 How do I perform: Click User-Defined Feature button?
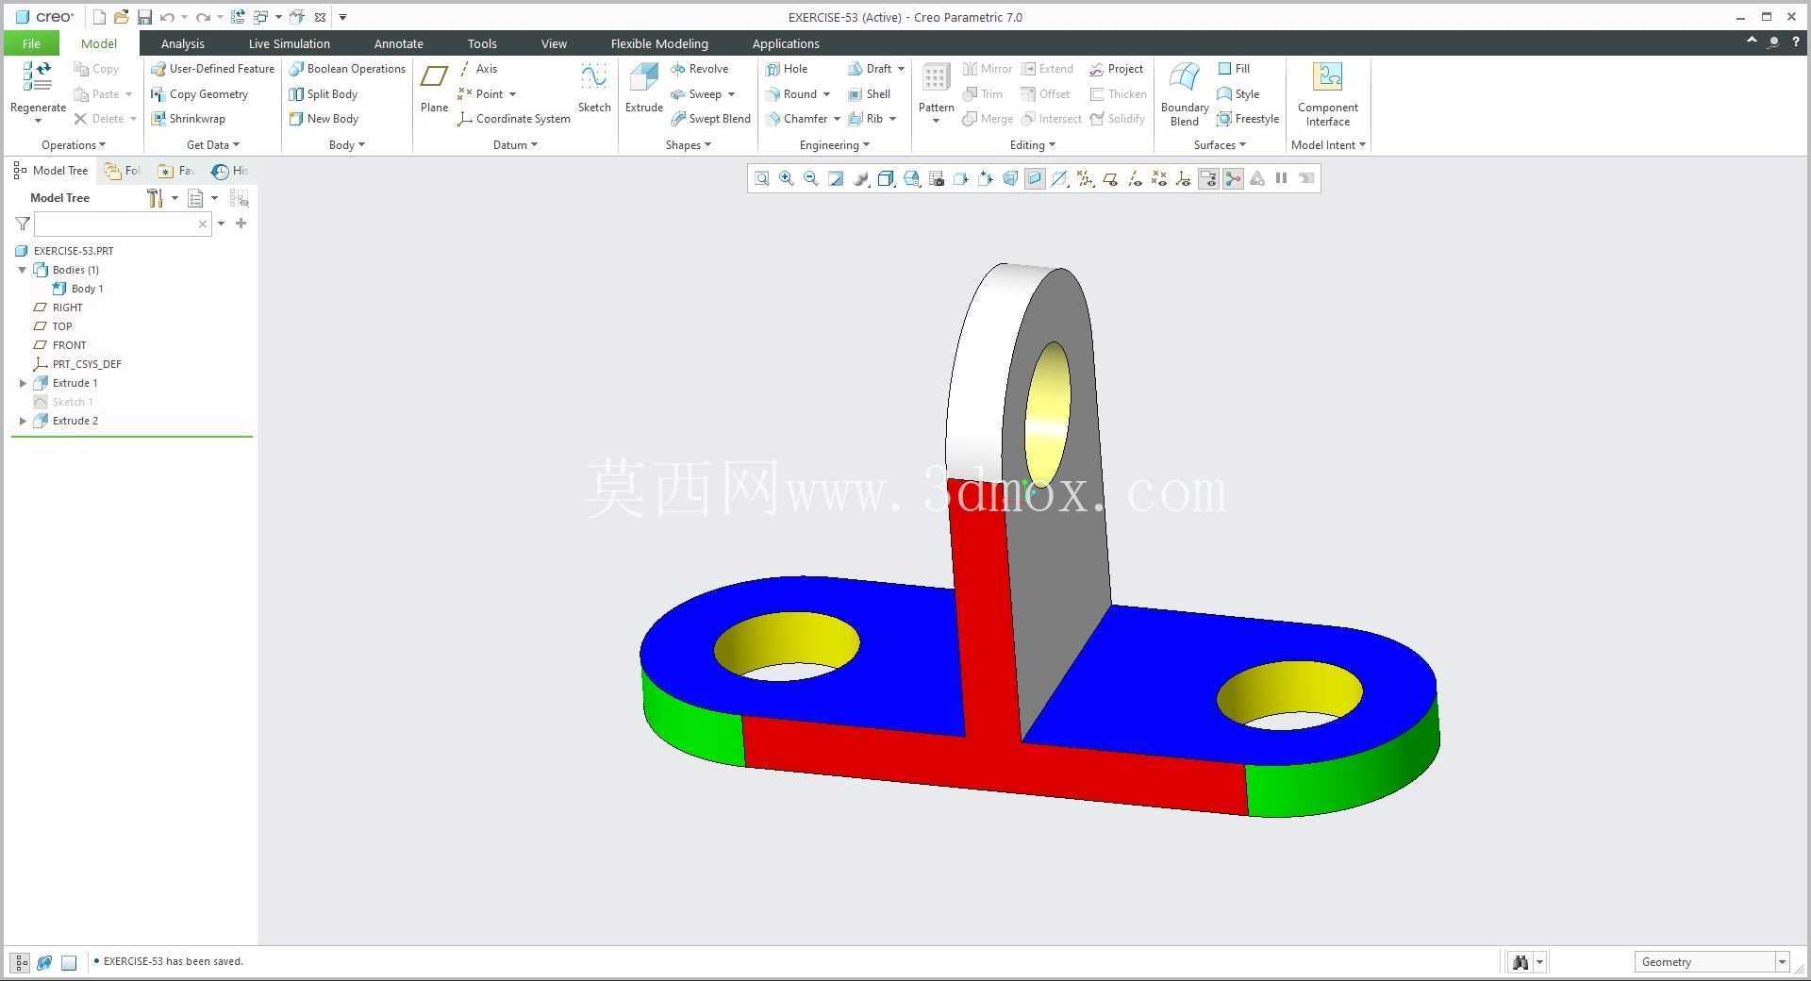click(x=212, y=69)
